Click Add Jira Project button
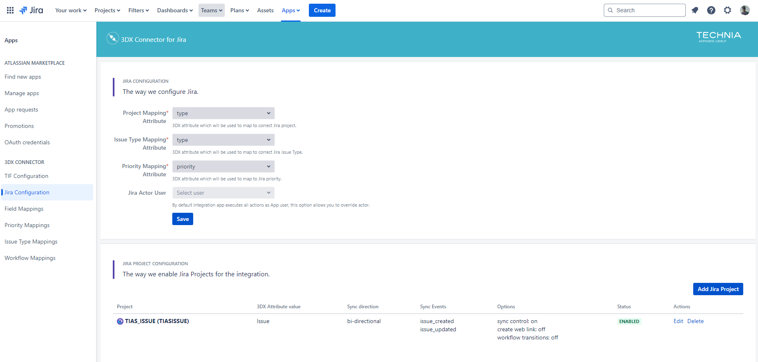The image size is (758, 362). pos(718,289)
